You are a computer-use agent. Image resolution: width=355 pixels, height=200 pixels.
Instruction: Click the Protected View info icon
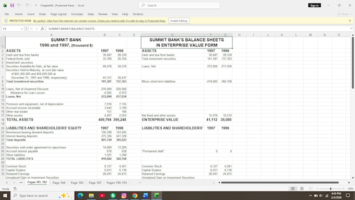[x=6, y=20]
